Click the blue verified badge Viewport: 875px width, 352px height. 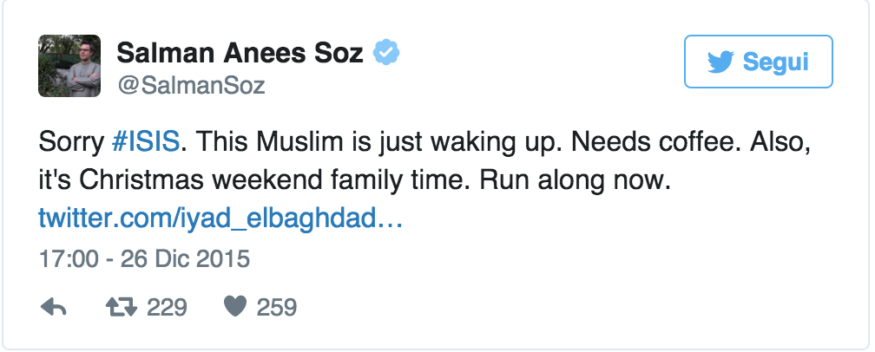coord(385,53)
